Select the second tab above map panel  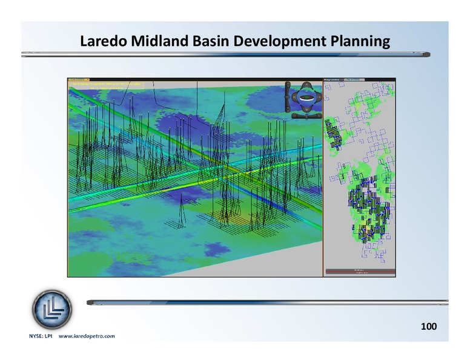(x=354, y=80)
